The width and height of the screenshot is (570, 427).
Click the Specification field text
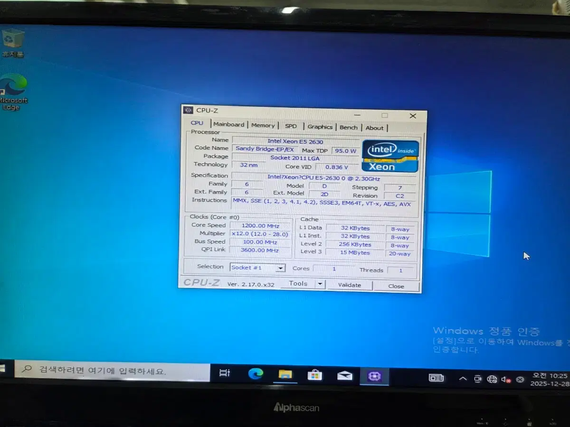(x=323, y=177)
